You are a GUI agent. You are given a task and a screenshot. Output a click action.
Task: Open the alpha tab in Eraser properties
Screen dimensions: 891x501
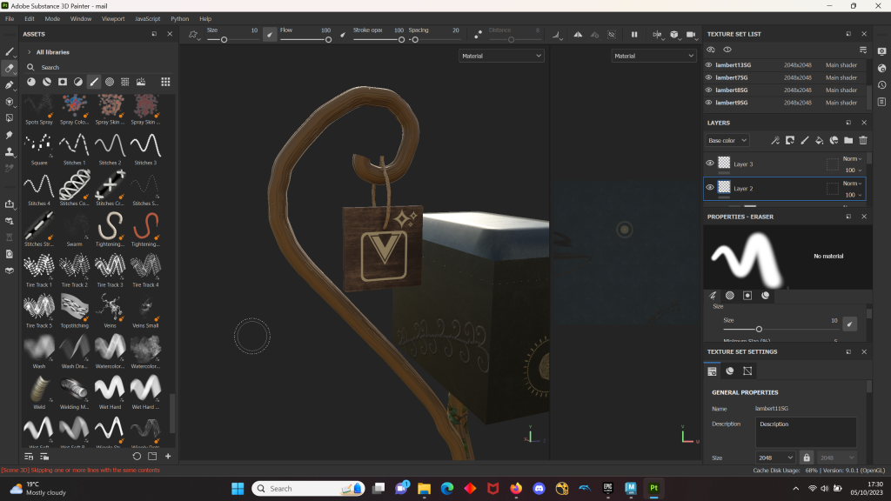[730, 296]
